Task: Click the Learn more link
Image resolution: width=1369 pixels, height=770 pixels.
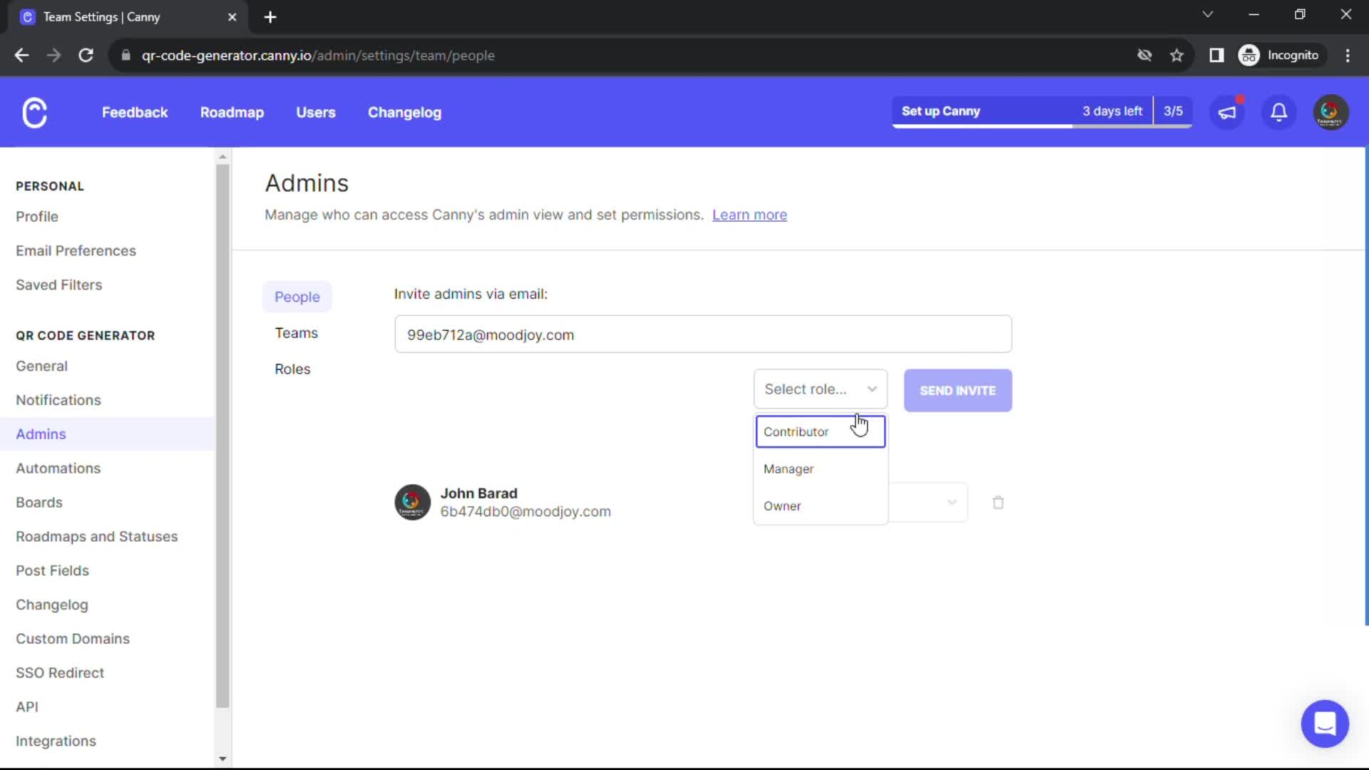Action: [x=749, y=215]
